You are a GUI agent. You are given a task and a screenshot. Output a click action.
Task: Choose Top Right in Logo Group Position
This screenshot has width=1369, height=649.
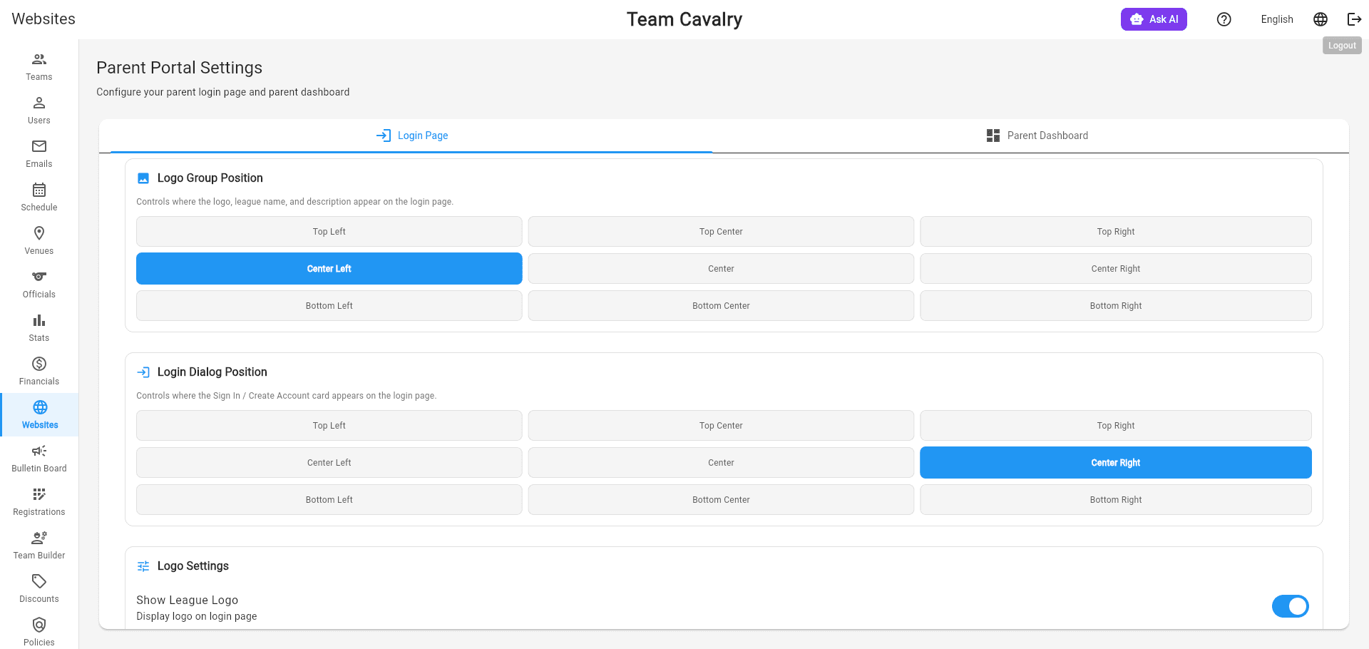tap(1116, 232)
